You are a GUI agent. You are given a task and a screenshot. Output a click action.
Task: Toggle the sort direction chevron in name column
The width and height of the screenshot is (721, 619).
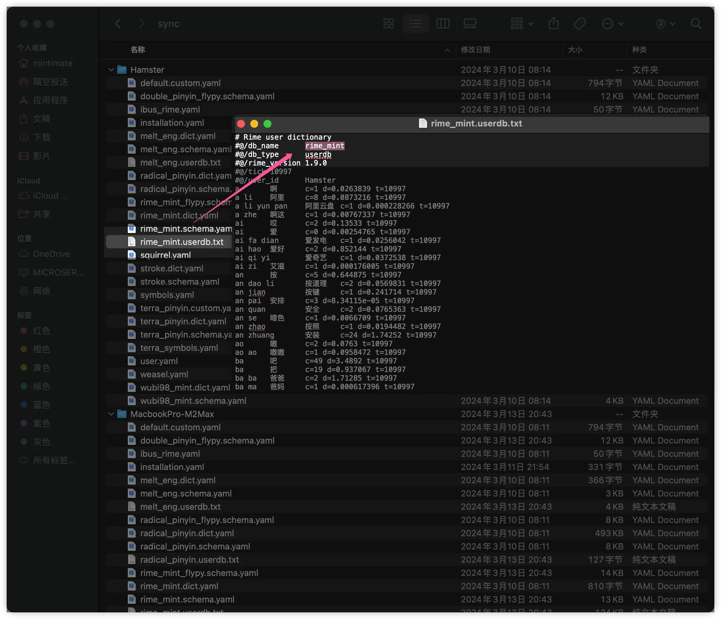point(447,50)
